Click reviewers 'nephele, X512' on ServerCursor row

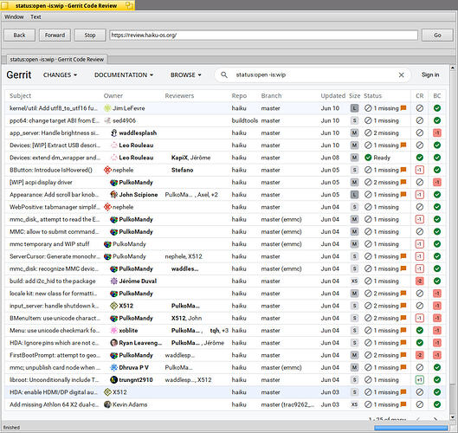(x=184, y=256)
